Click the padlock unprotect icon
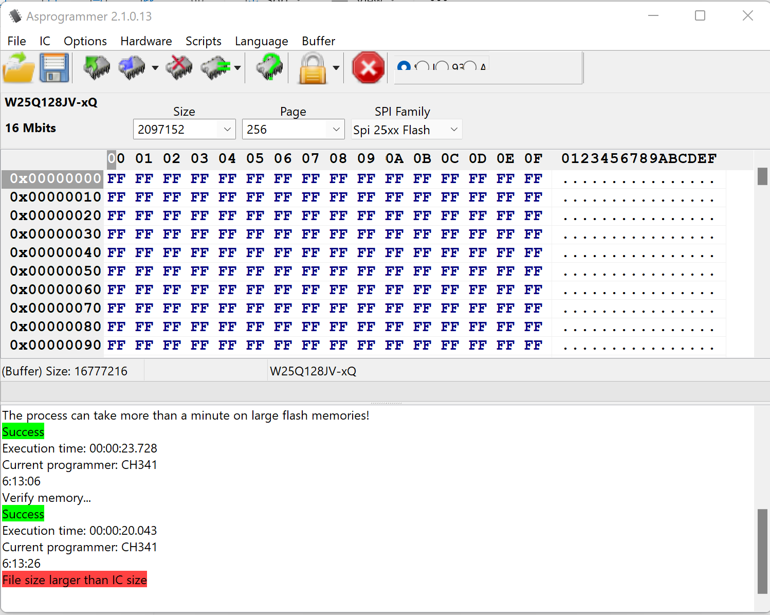770x615 pixels. [x=313, y=68]
